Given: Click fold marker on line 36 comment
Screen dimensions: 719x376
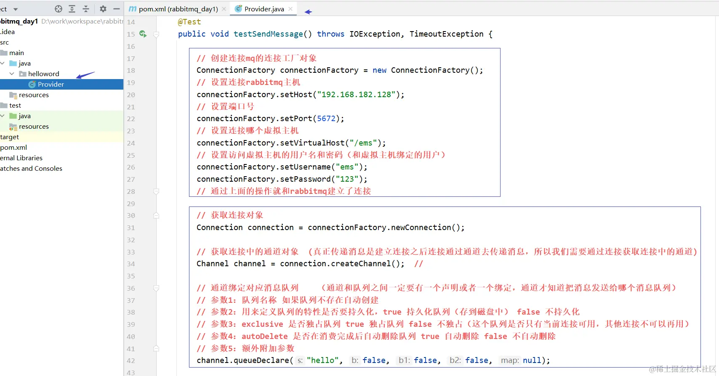Looking at the screenshot, I should click(x=156, y=288).
